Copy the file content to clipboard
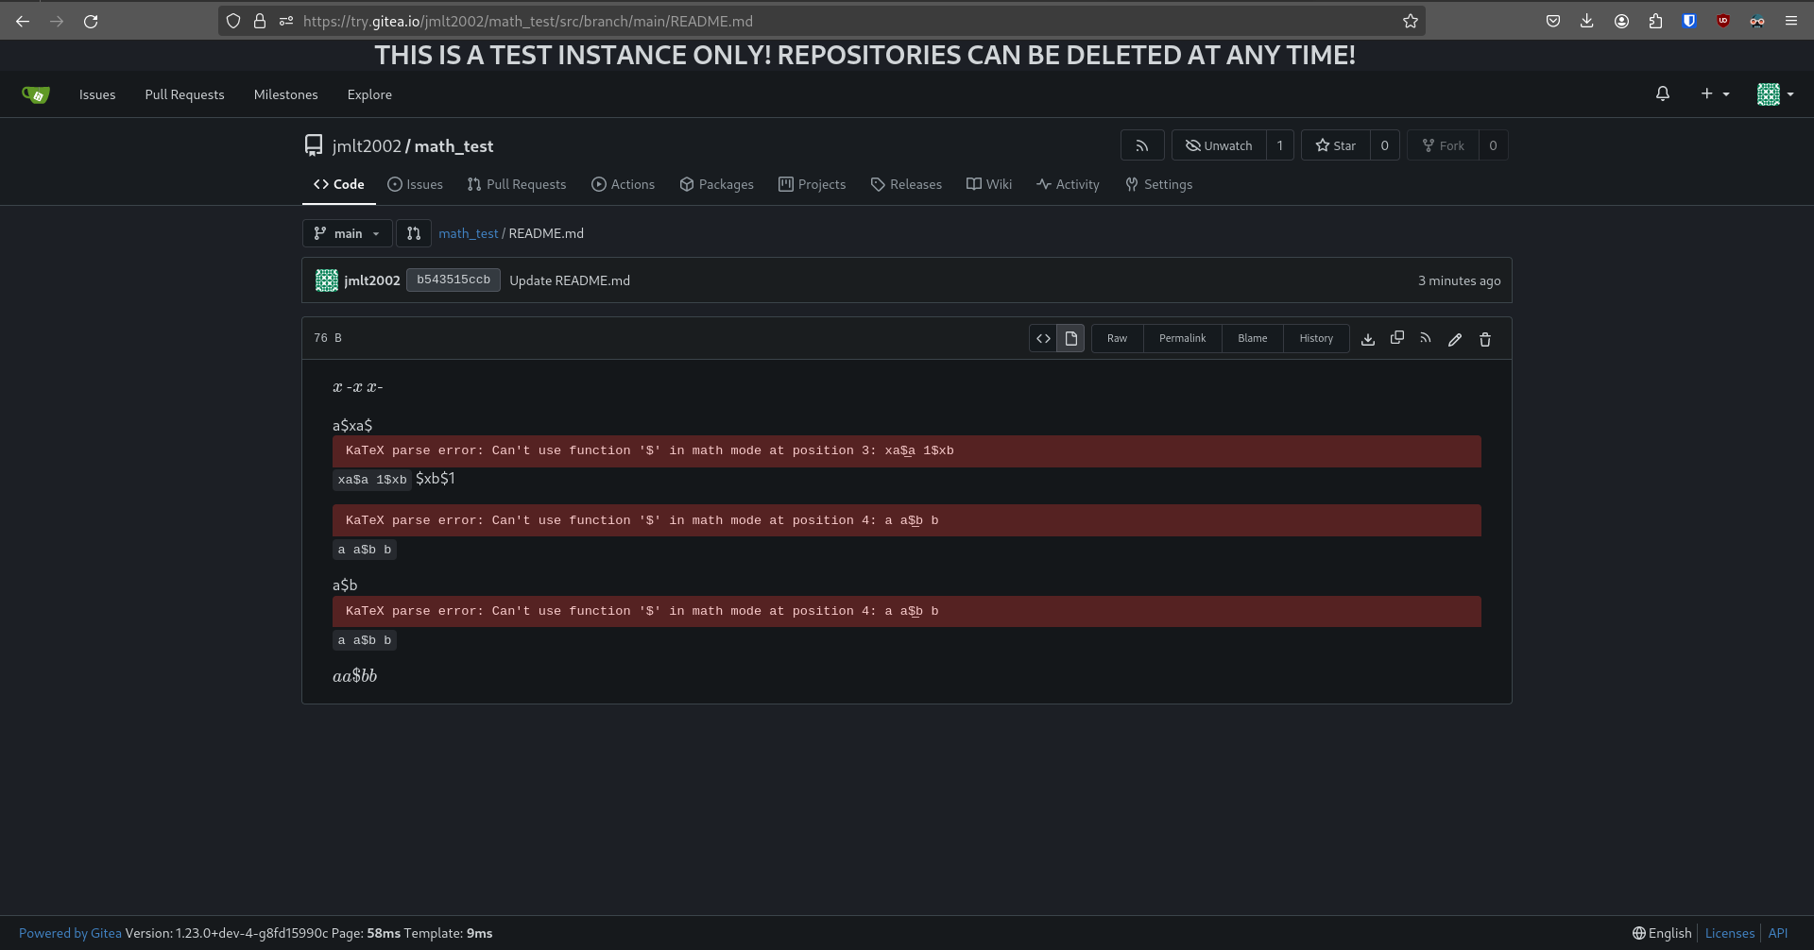This screenshot has height=950, width=1814. coord(1396,338)
